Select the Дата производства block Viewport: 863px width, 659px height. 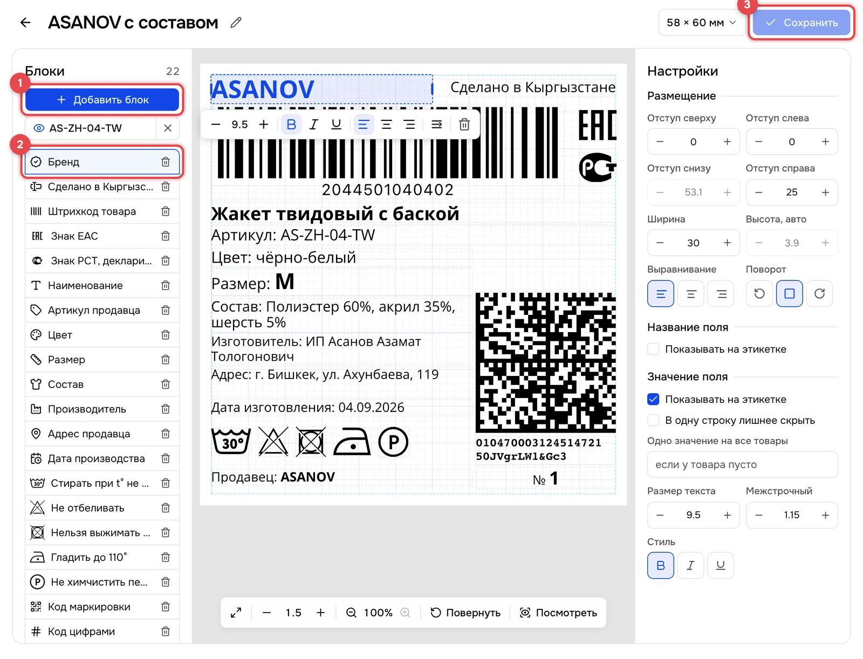(102, 459)
